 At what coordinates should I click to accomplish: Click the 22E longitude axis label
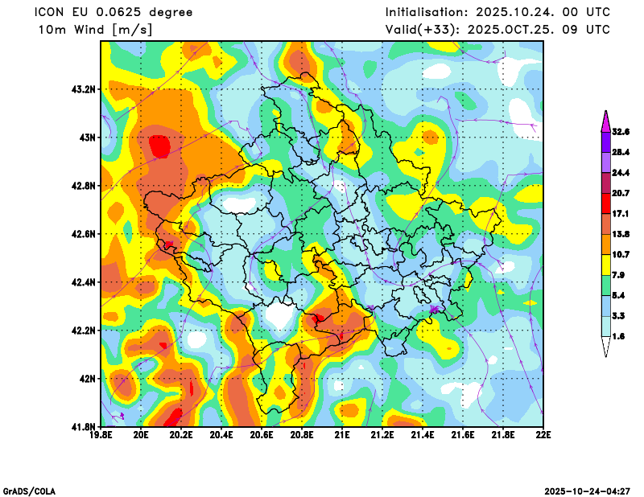(543, 436)
